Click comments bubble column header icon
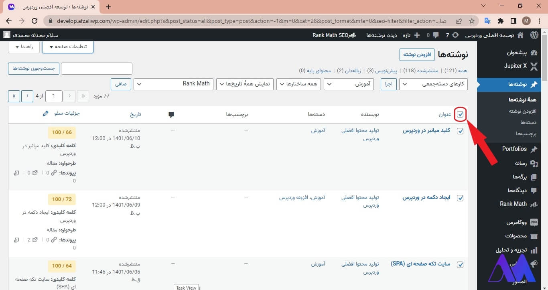Screen dimensions: 548x290 171,115
